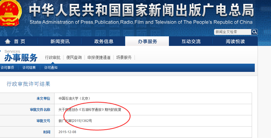The height and width of the screenshot is (138, 271).
Task: Click the date 2015-12-08
Action: (67, 132)
